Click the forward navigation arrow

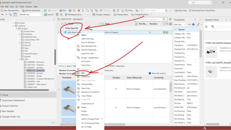(x=6, y=14)
